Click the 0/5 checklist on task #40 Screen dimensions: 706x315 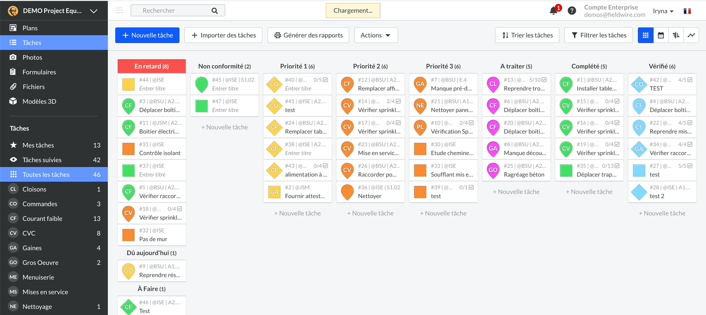tap(321, 80)
